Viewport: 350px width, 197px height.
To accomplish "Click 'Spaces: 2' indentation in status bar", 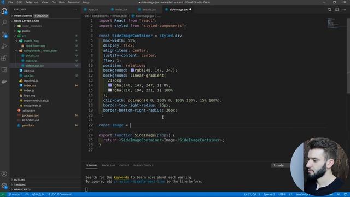I will (269, 194).
